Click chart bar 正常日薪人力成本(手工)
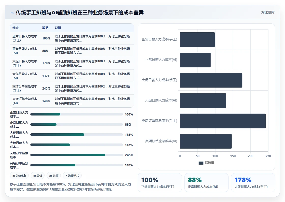Viewport: 285px width, 202px height. tap(197, 40)
